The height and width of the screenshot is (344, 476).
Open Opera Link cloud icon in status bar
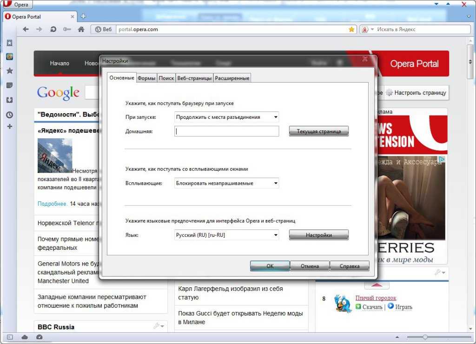(x=25, y=337)
